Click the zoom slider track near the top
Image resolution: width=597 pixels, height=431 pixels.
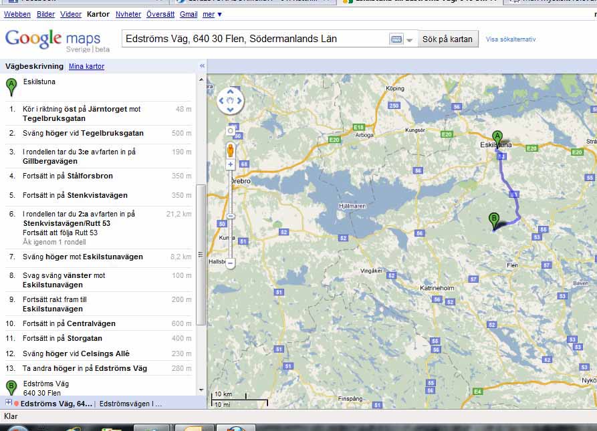coord(231,175)
